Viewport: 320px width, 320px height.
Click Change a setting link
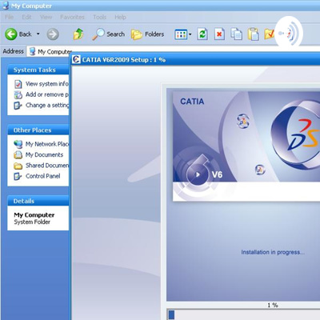[x=47, y=105]
